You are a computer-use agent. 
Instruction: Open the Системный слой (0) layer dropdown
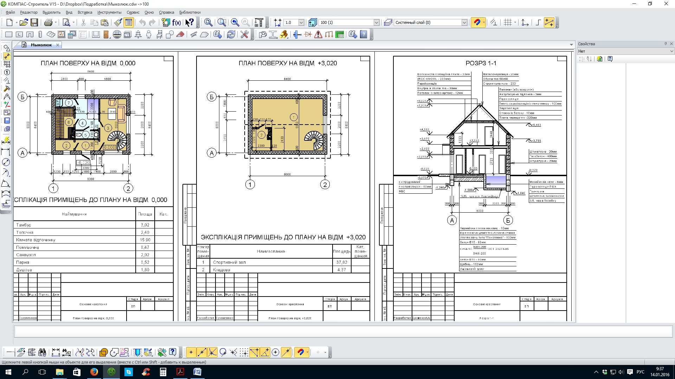[464, 22]
